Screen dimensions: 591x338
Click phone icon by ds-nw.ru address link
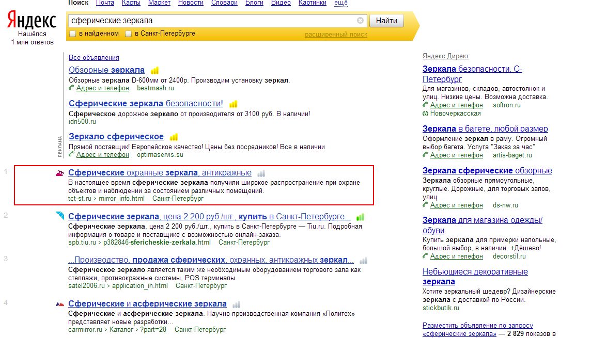[x=426, y=205]
